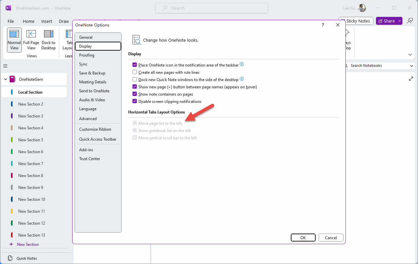The height and width of the screenshot is (264, 418).
Task: Click the OK button
Action: click(303, 237)
